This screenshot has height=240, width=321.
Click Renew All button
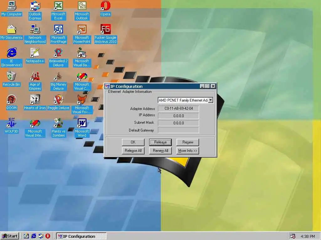click(x=160, y=151)
